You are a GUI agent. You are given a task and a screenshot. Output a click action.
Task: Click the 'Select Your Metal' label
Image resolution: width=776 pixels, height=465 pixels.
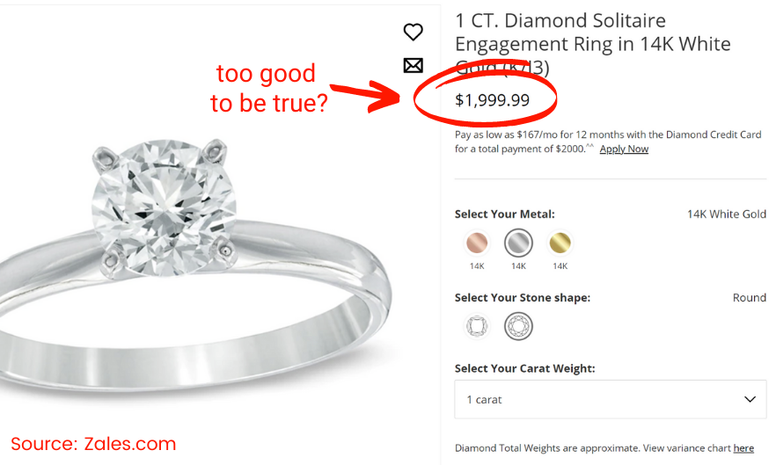[x=504, y=214]
